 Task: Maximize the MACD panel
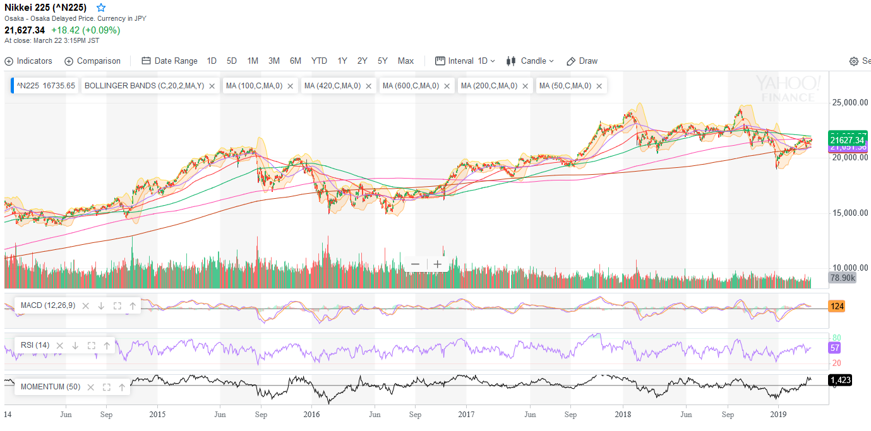tap(117, 306)
